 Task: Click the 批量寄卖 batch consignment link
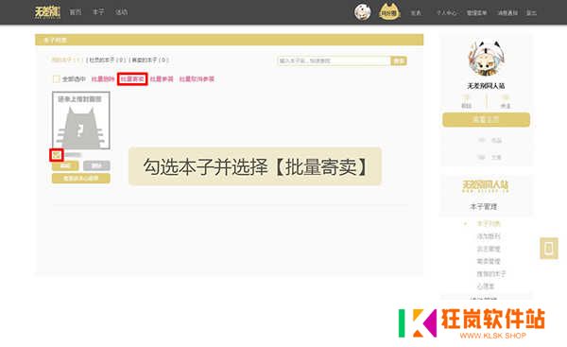[x=132, y=78]
